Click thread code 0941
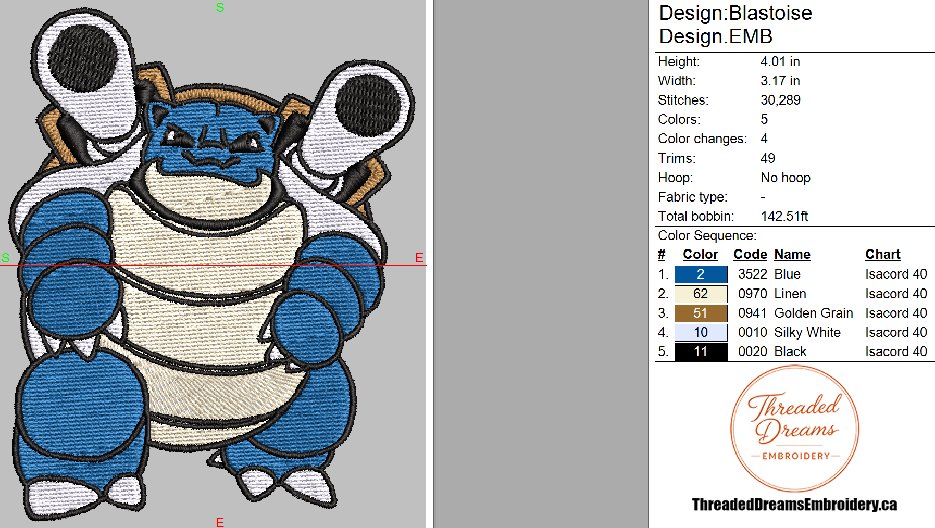Screen dimensions: 935x528 (753, 313)
